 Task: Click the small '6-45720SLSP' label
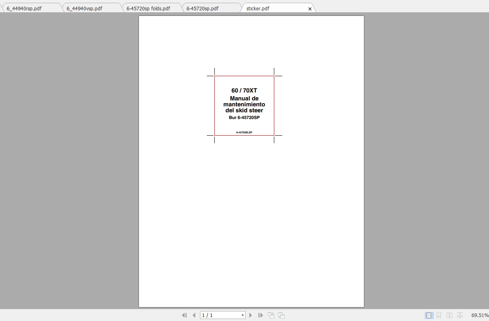click(x=244, y=132)
